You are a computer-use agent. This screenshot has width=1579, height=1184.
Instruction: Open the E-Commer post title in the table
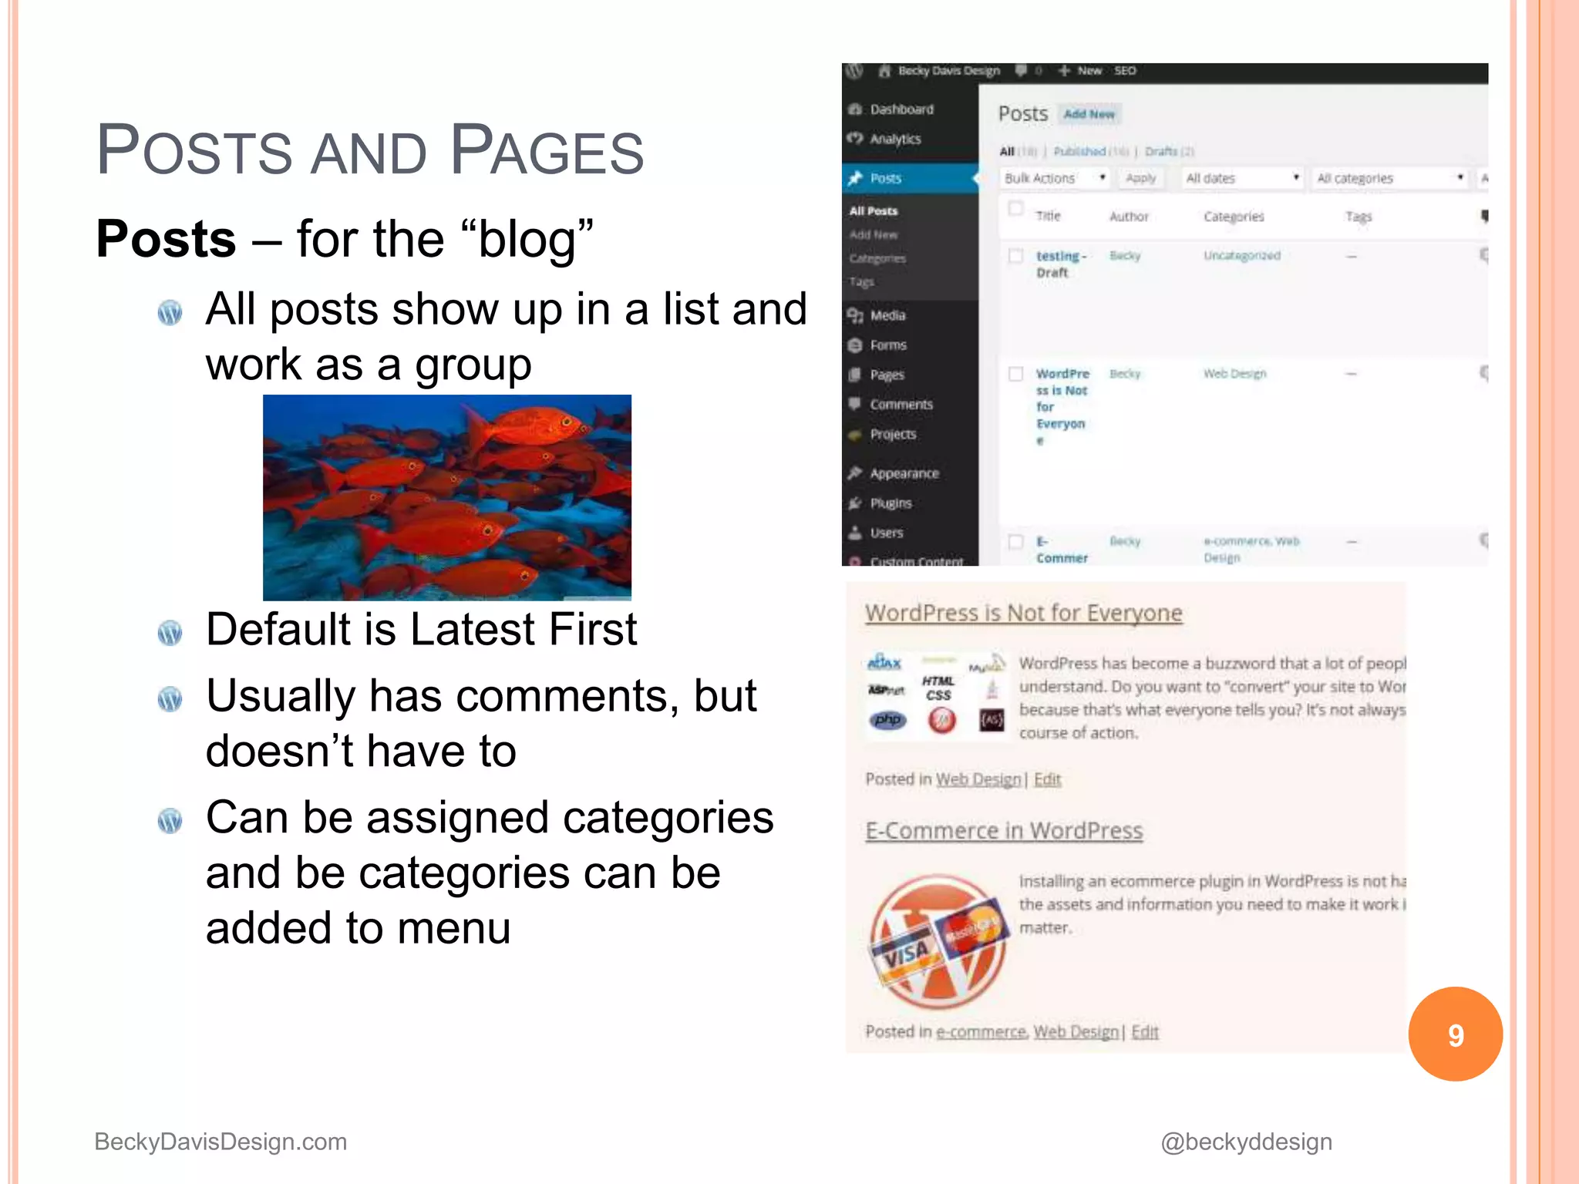1062,550
